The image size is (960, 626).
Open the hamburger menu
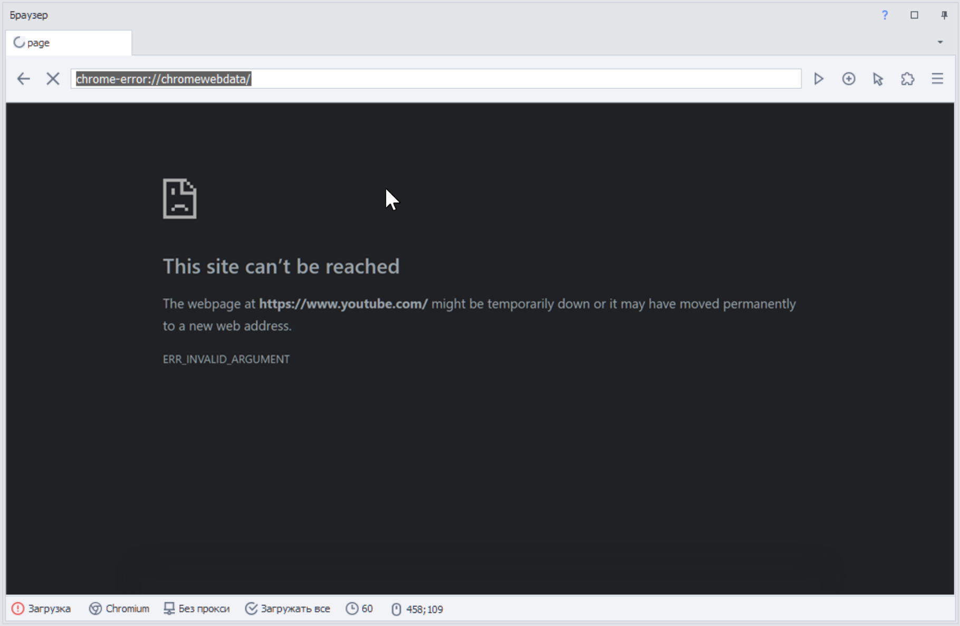937,79
